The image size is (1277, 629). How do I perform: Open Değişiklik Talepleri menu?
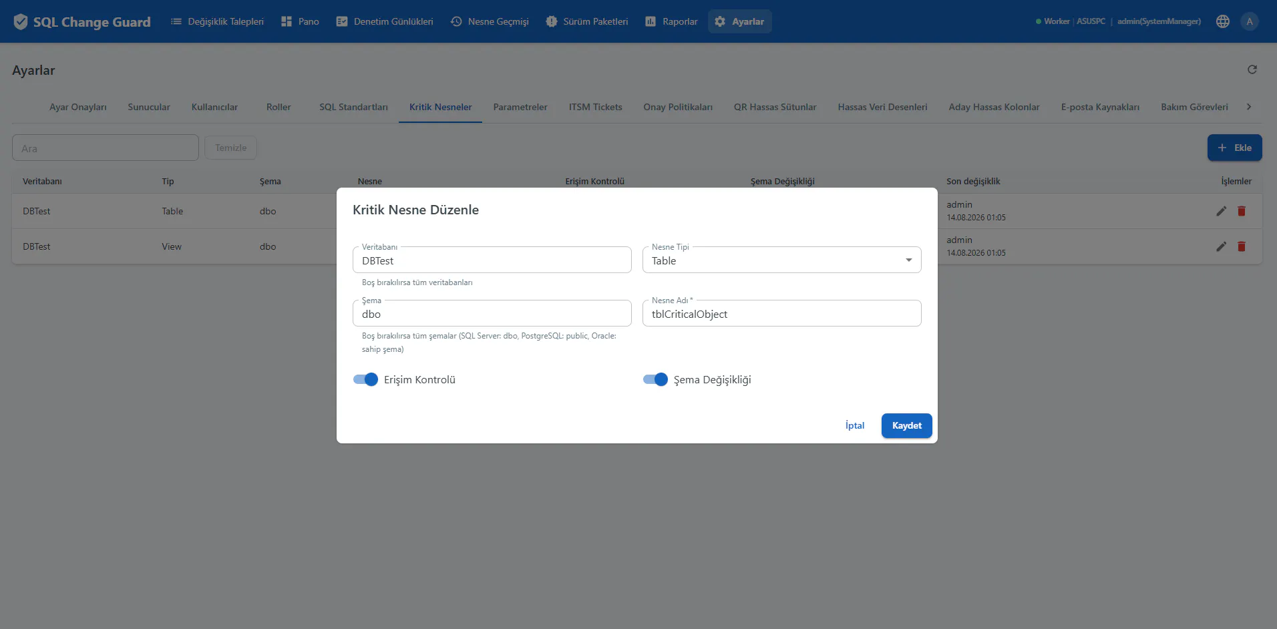point(217,21)
